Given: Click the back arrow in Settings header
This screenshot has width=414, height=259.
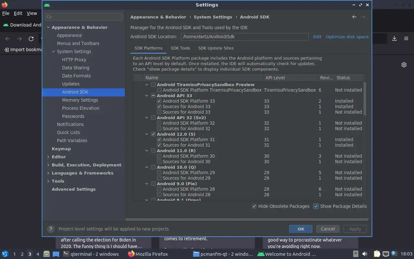Looking at the screenshot, I should pos(354,17).
